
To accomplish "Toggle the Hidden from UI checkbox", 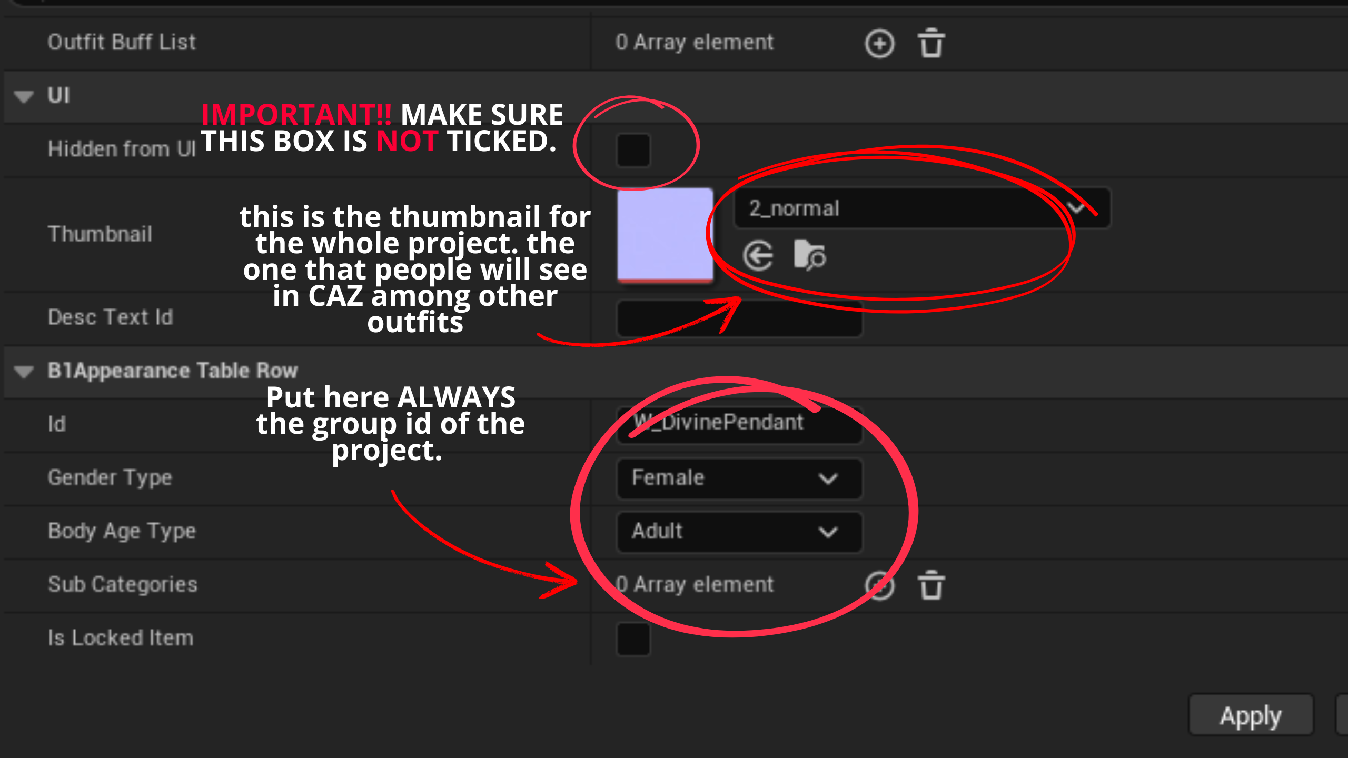I will [633, 149].
